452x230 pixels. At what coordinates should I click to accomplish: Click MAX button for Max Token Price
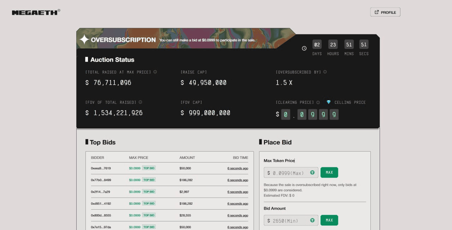coord(329,172)
